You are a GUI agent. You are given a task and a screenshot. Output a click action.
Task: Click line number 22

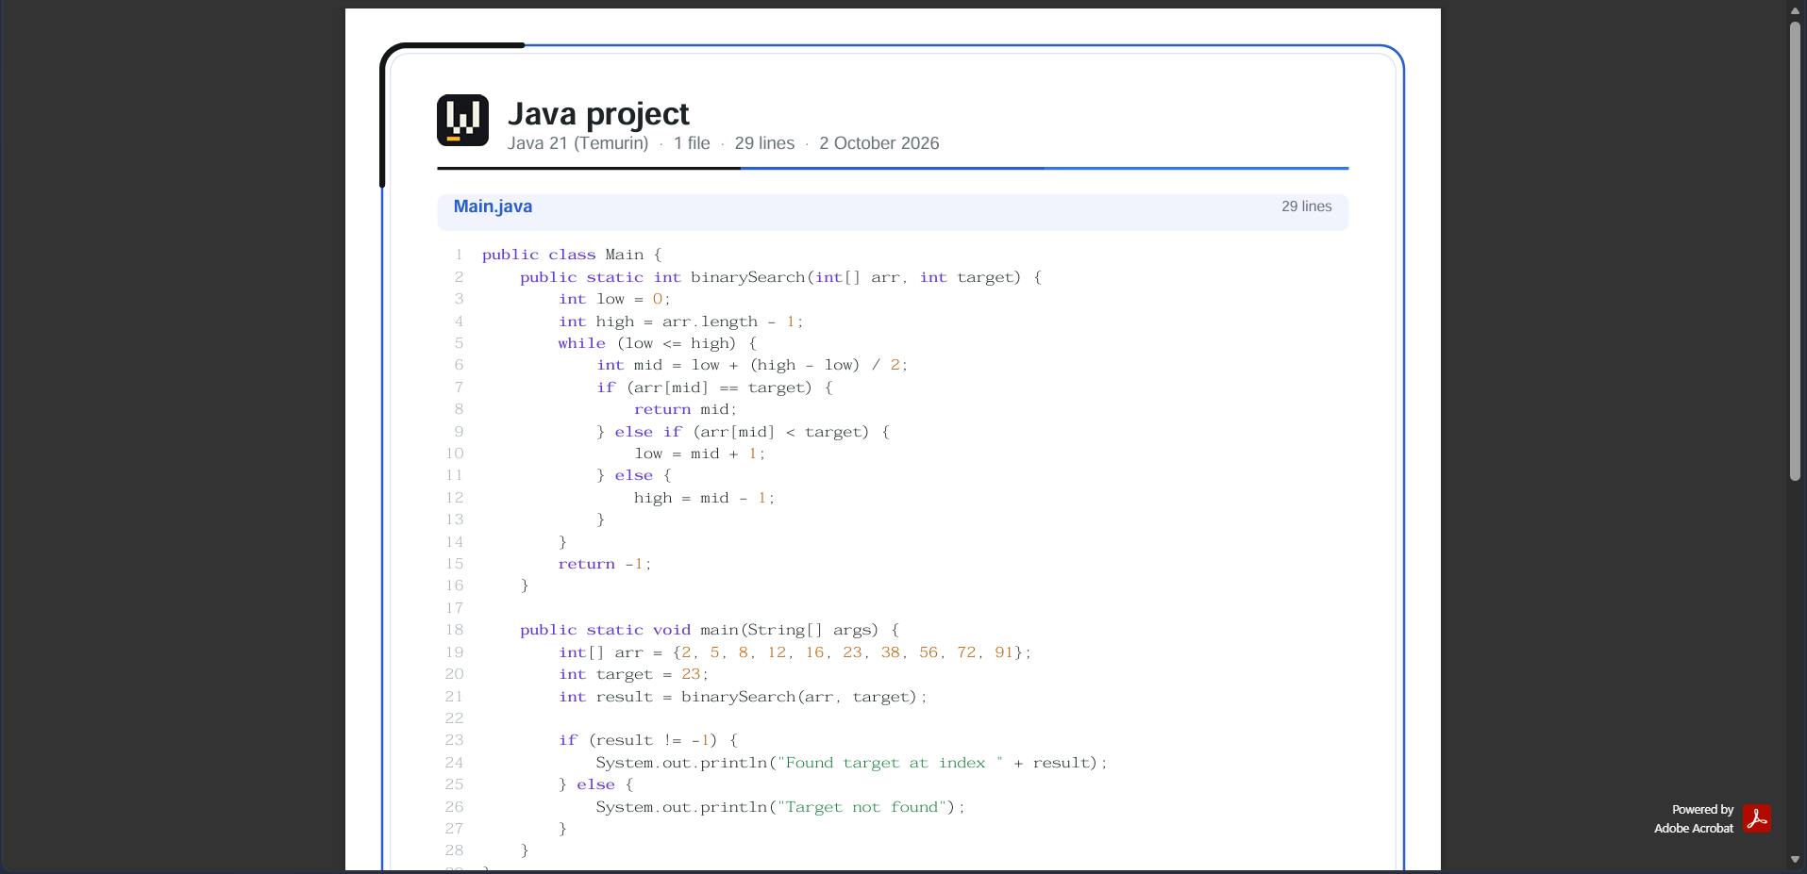point(454,718)
